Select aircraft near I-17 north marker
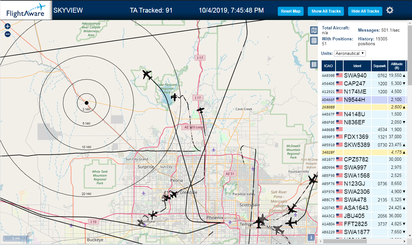This screenshot has width=412, height=245. 201,110
